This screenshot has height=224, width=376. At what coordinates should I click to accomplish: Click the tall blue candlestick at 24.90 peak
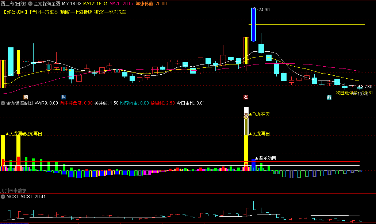pyautogui.click(x=253, y=24)
